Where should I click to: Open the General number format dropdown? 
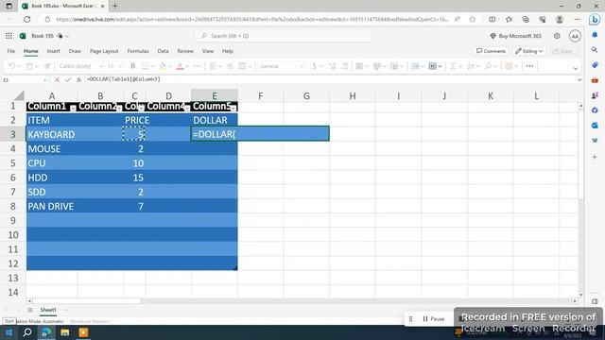click(x=282, y=66)
